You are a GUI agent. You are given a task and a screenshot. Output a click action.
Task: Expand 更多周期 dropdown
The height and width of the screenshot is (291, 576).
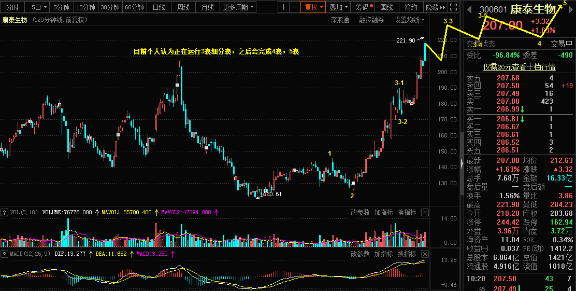(x=238, y=7)
